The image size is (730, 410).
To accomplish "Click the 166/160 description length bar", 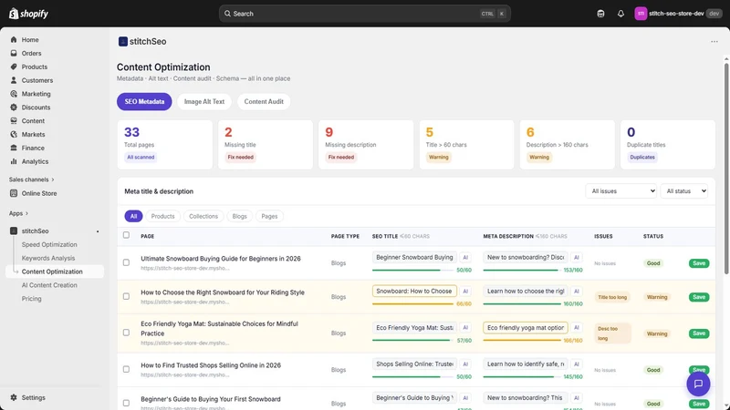I will coord(522,340).
